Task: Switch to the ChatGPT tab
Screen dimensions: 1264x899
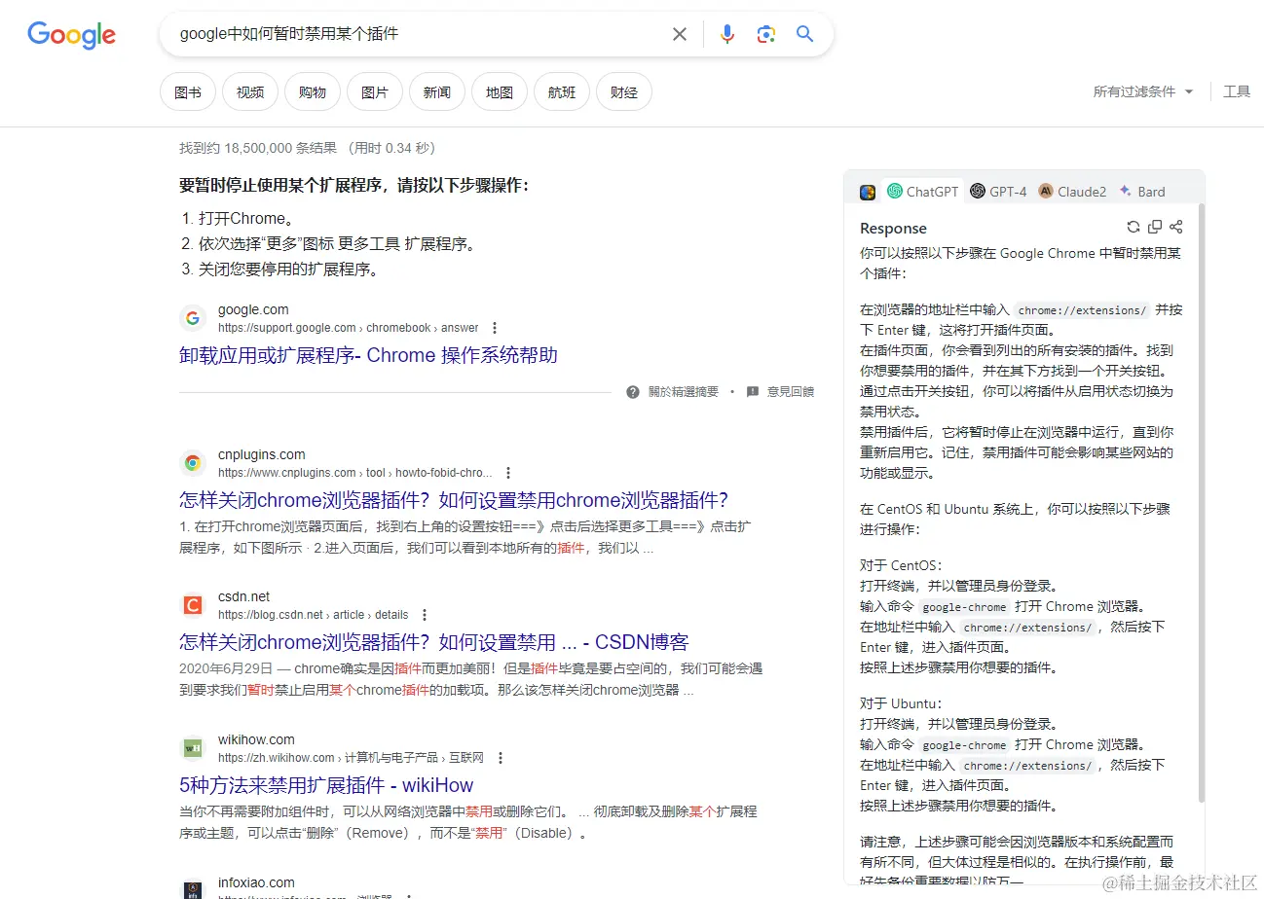Action: 923,192
